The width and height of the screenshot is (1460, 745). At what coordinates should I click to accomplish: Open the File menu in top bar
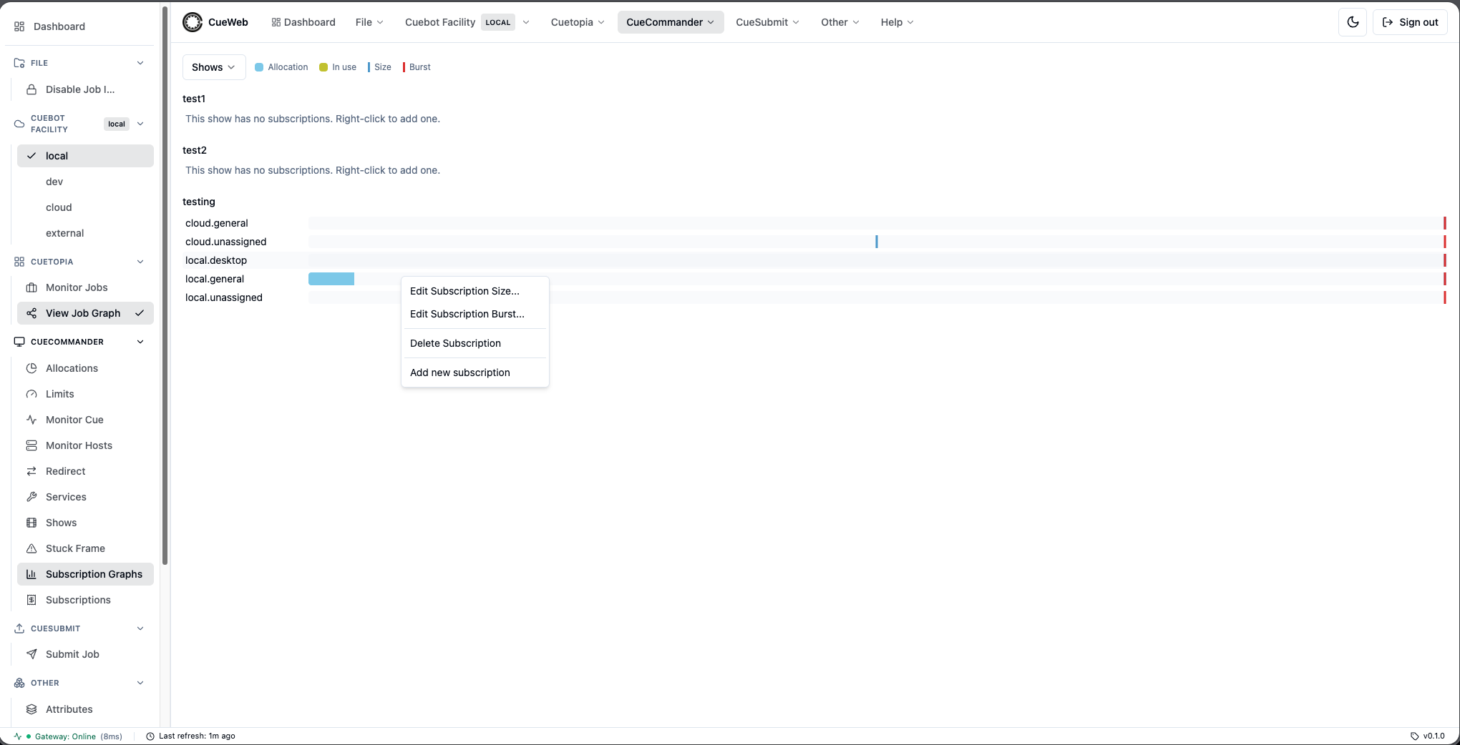(x=369, y=22)
